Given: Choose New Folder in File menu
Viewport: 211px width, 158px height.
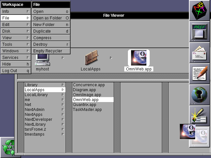Looking at the screenshot, I should click(51, 25).
